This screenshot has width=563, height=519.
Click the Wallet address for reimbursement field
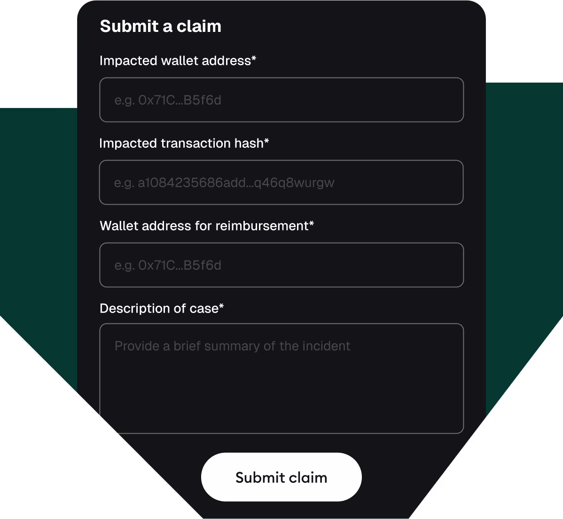click(x=281, y=265)
